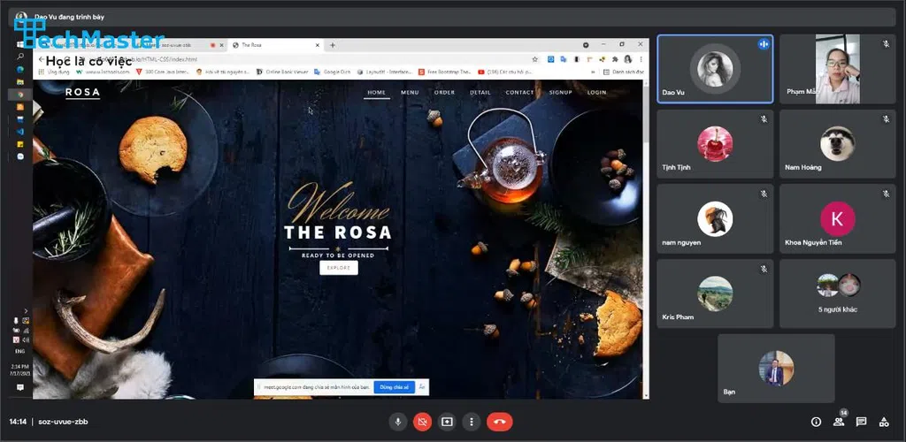Leave the call with hang-up button
Screen dimensions: 906x442
pos(500,422)
